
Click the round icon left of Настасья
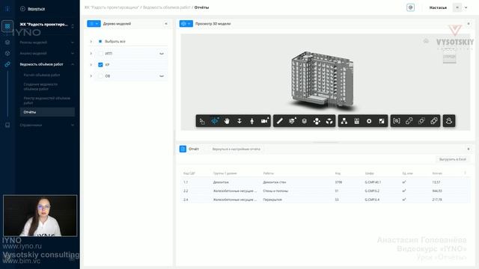[x=410, y=7]
